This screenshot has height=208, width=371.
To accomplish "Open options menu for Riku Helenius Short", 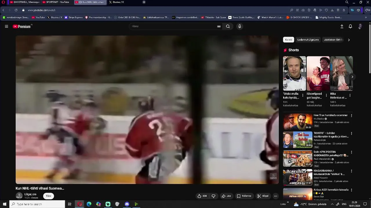I will pos(350,95).
